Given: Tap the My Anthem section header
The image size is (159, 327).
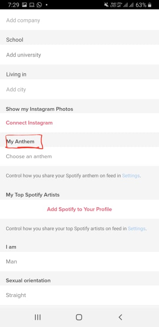Looking at the screenshot, I should coord(20,141).
